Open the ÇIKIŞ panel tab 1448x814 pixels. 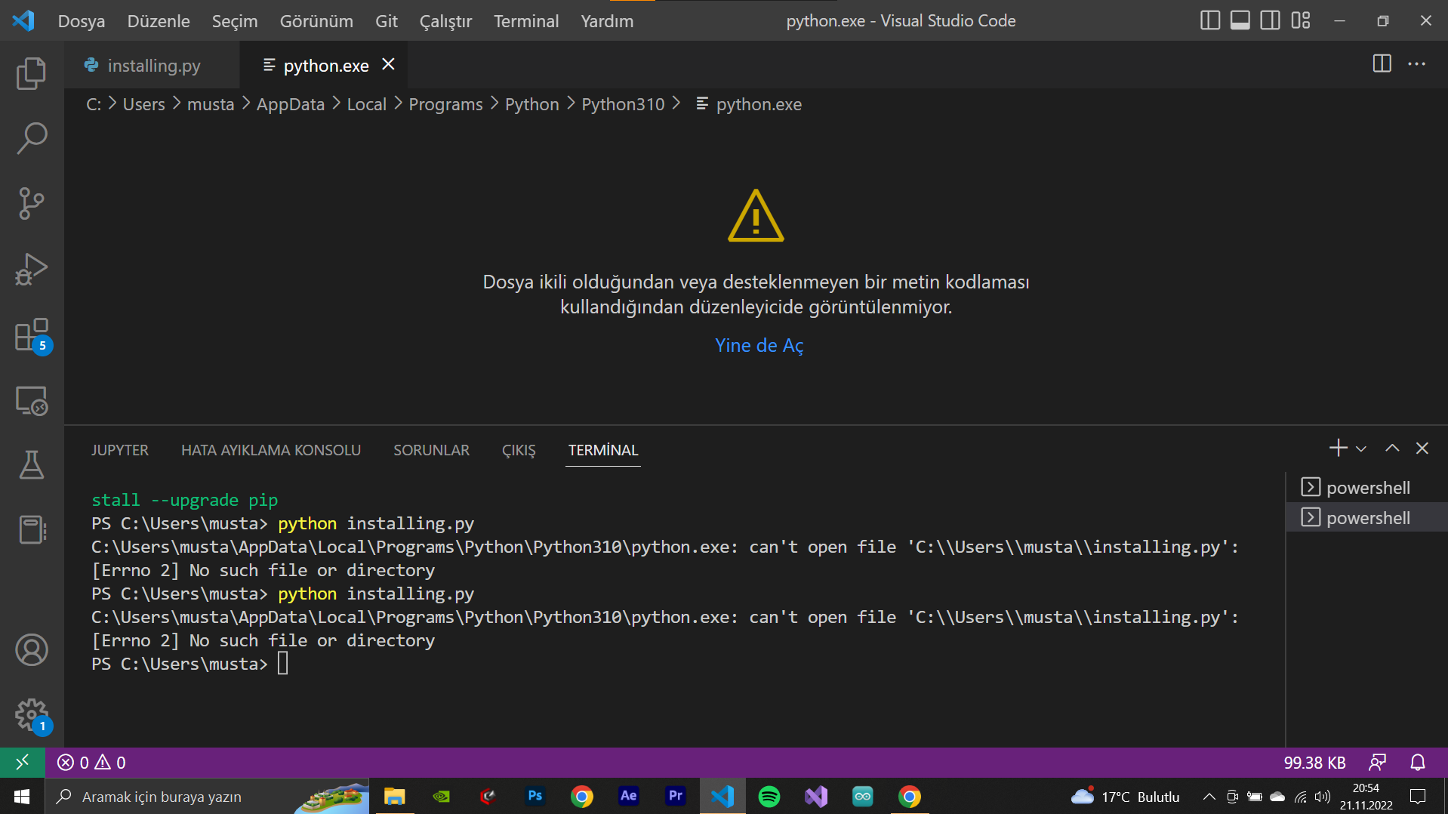pos(519,450)
